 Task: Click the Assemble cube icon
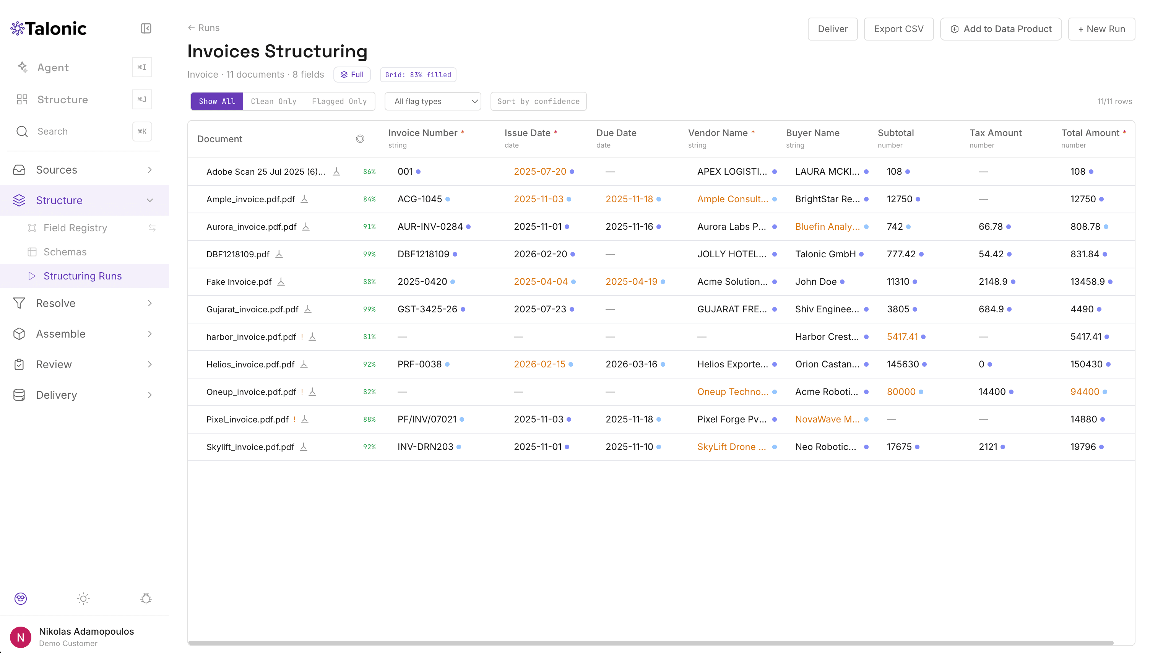click(19, 334)
